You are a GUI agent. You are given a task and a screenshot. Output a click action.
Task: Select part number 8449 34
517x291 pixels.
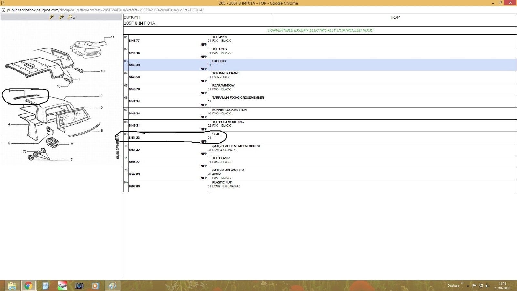click(x=134, y=113)
